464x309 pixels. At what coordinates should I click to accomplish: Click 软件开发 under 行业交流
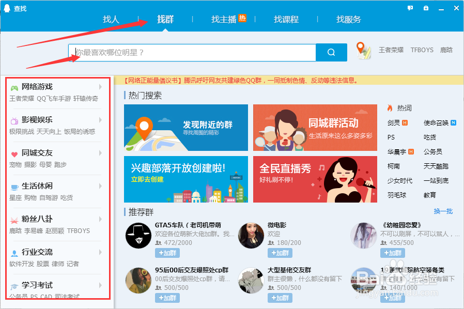point(22,264)
